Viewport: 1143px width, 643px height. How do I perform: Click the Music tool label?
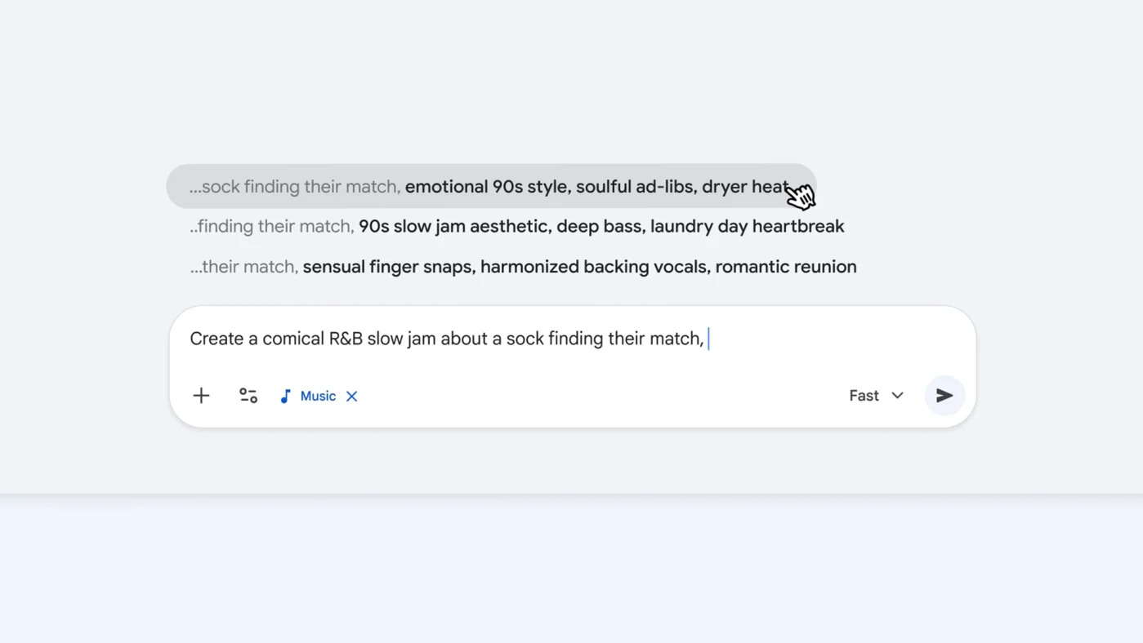pyautogui.click(x=318, y=396)
